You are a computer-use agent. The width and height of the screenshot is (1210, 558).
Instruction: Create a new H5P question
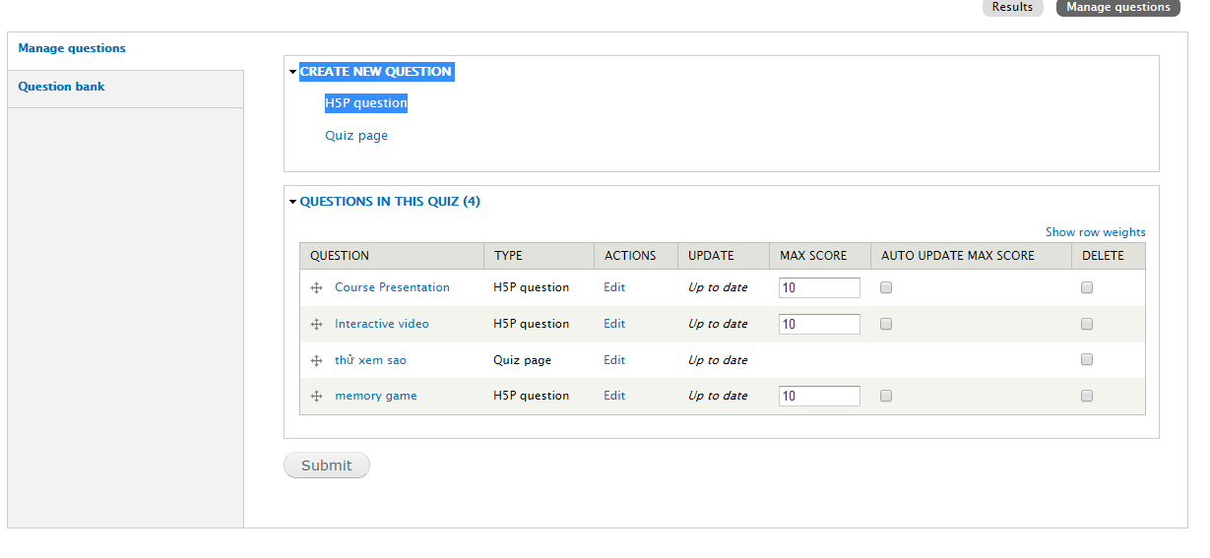click(x=366, y=102)
